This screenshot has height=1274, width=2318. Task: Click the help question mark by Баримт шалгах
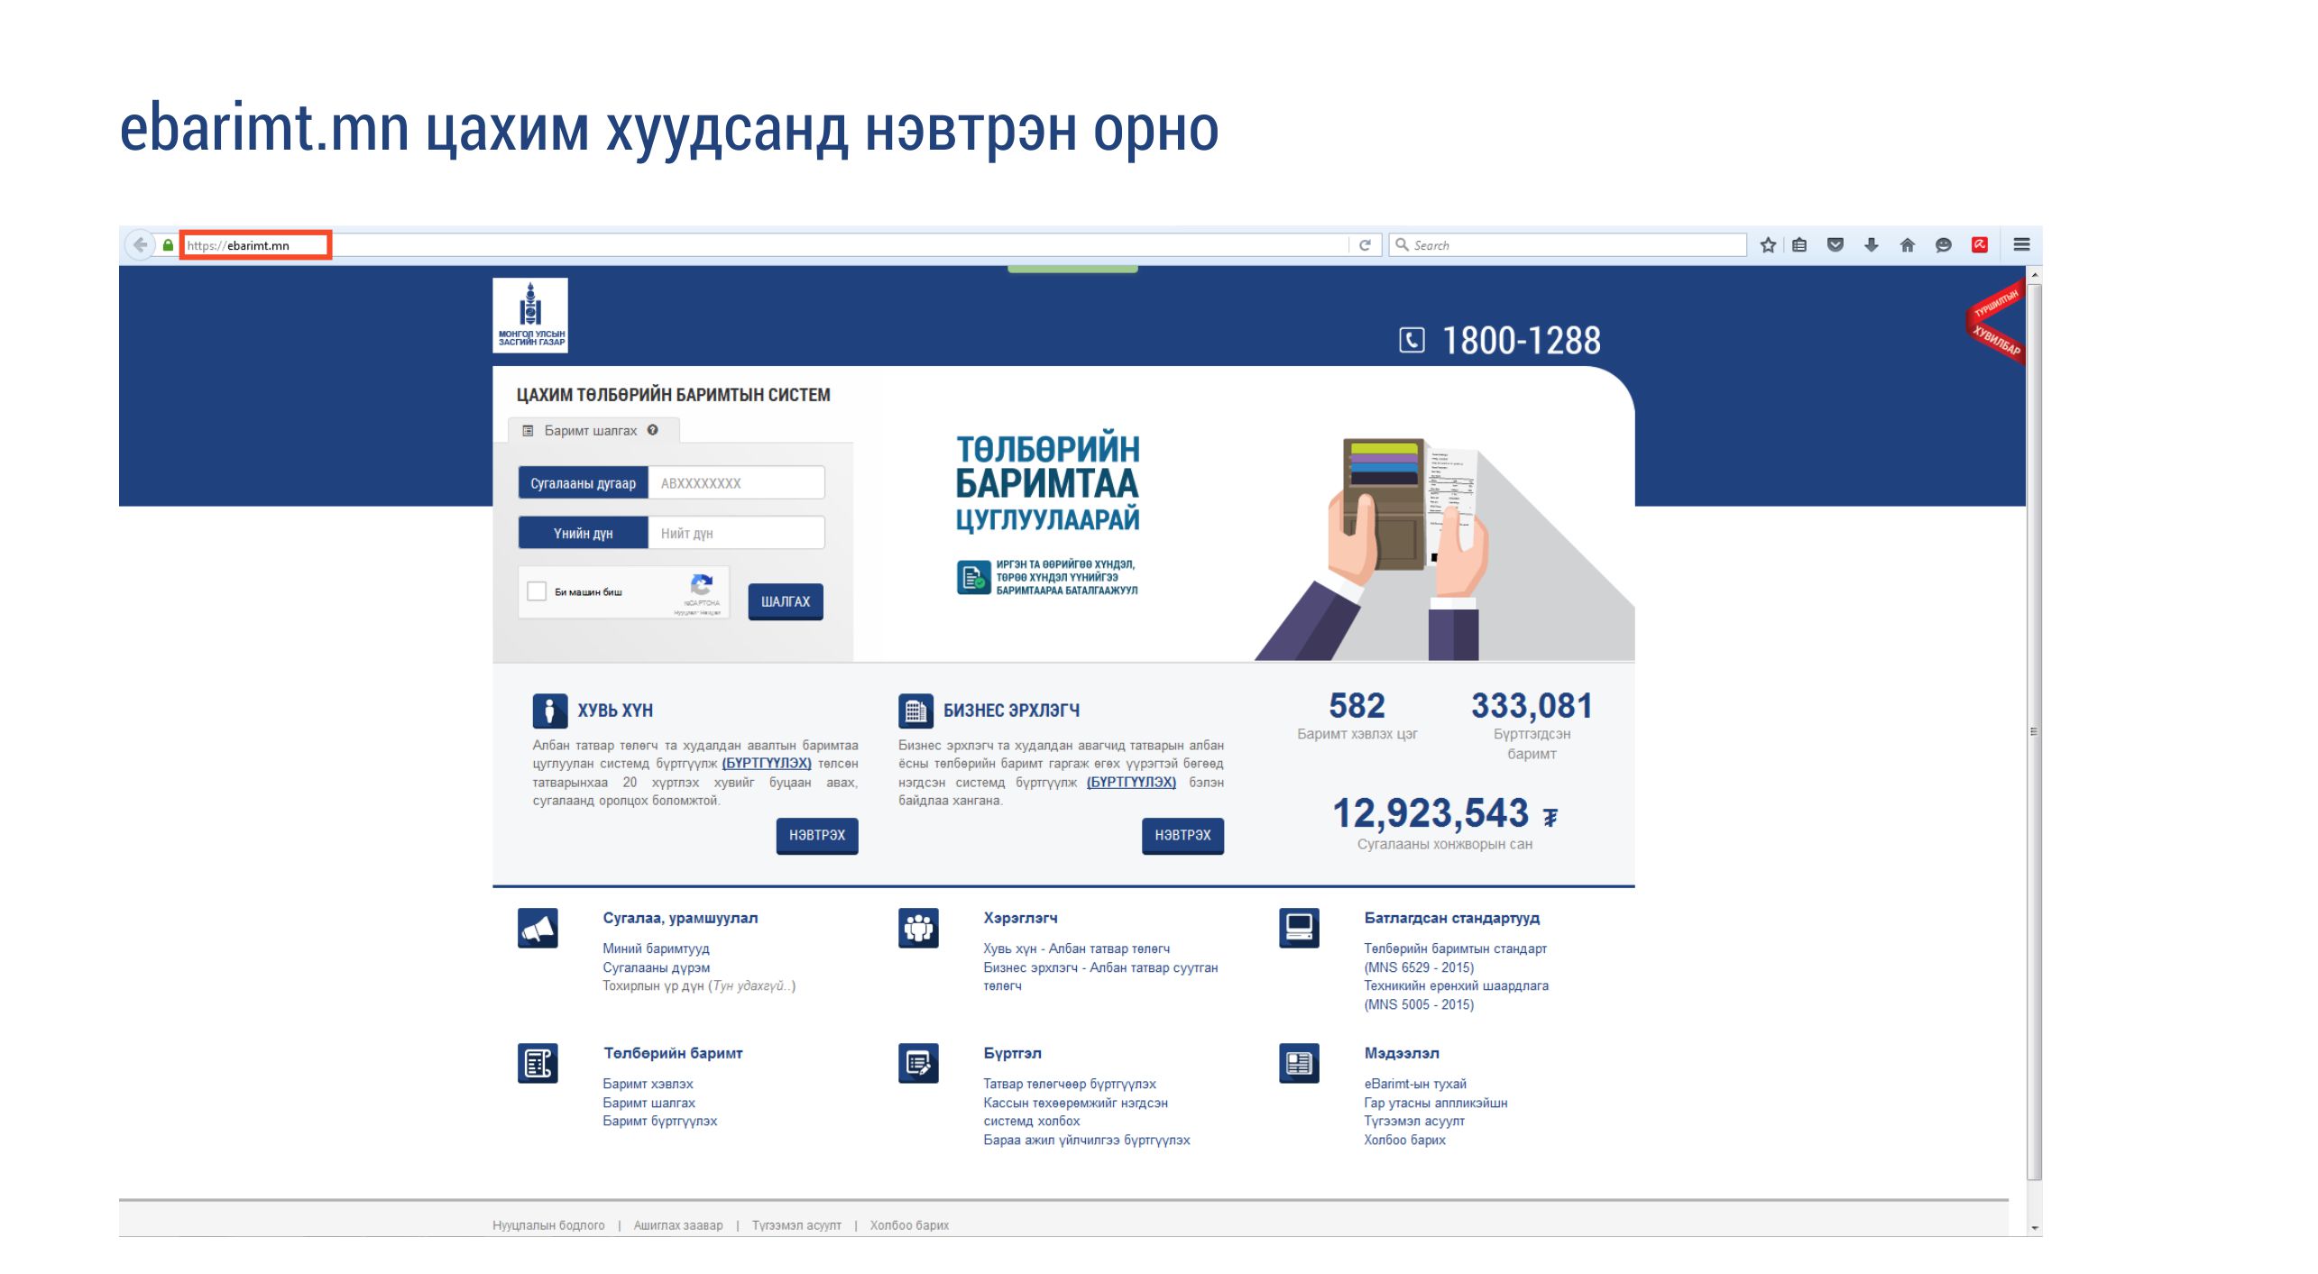[652, 430]
